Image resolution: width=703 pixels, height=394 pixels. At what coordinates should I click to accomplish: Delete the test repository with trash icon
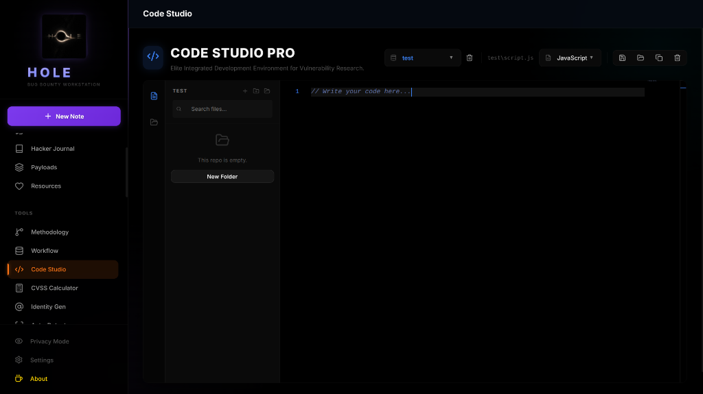point(470,58)
